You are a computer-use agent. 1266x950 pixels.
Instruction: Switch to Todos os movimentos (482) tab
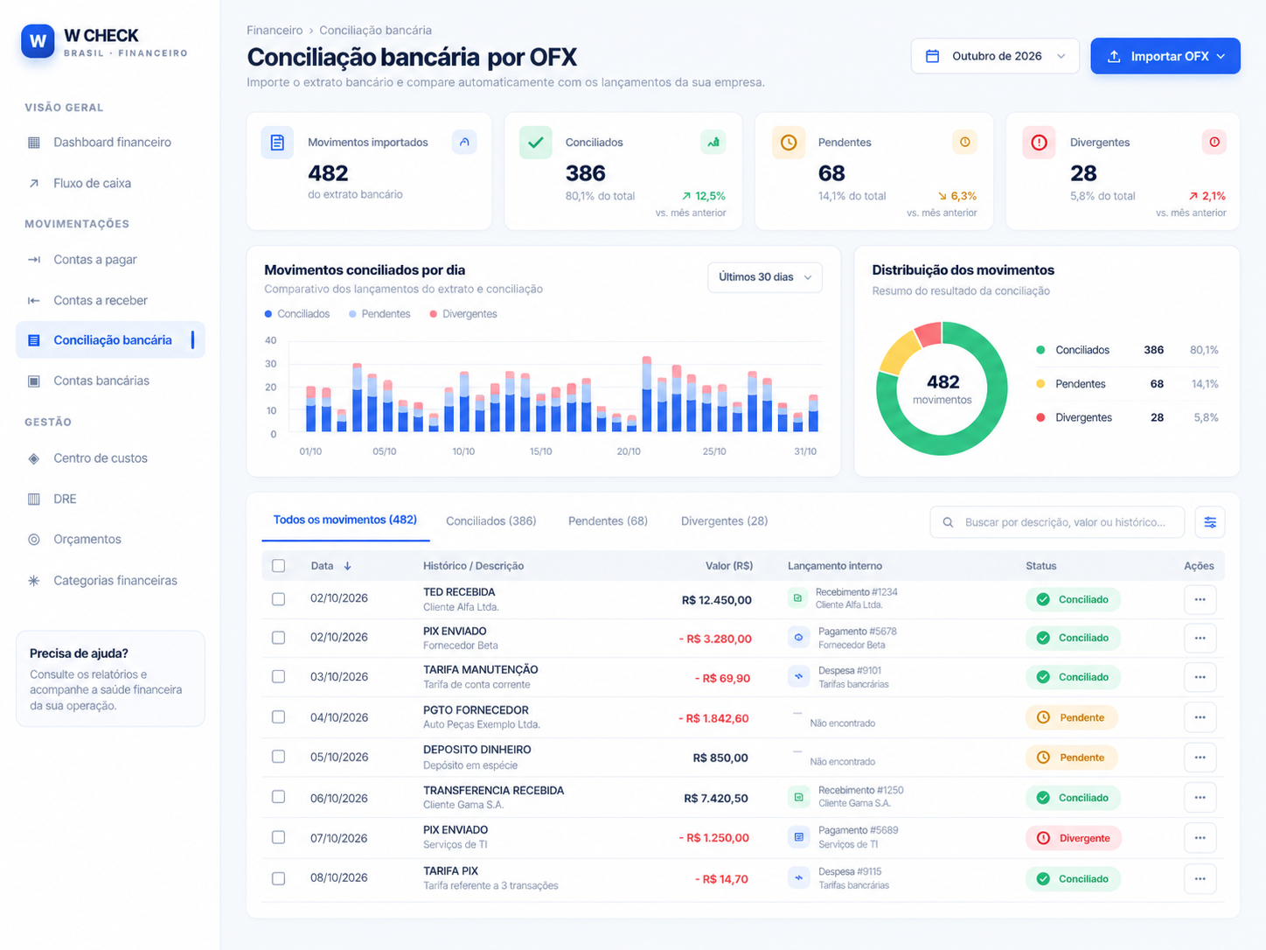344,520
